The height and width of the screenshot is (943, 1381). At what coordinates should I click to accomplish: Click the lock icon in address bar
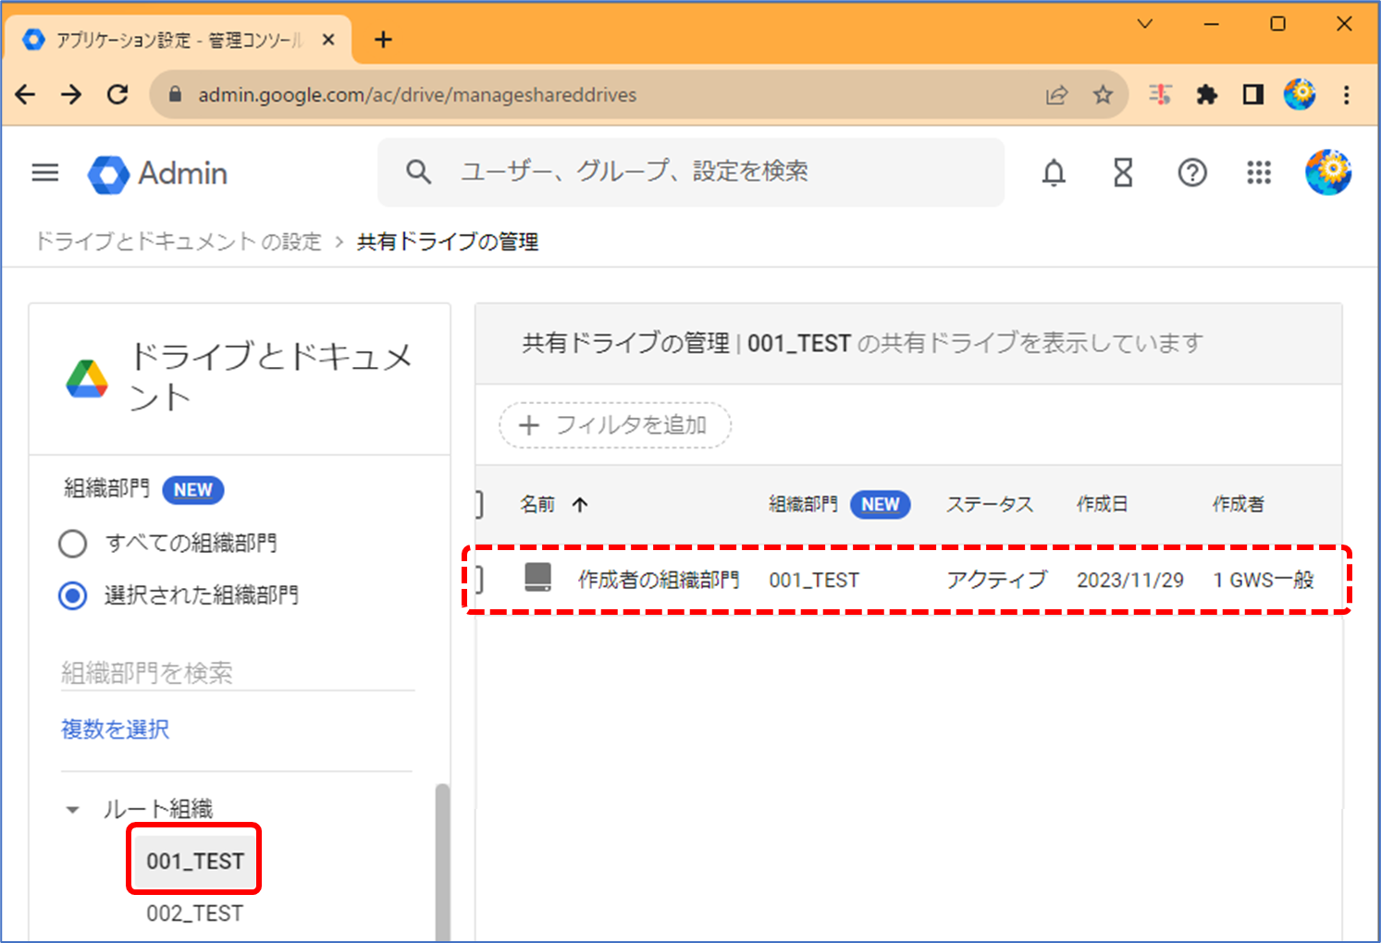(176, 94)
